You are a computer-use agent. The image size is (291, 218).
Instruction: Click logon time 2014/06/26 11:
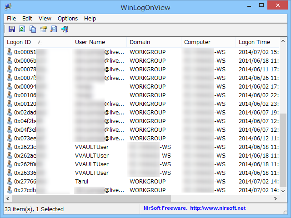(259, 78)
